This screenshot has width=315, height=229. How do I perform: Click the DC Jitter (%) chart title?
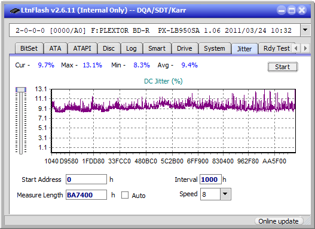(163, 81)
